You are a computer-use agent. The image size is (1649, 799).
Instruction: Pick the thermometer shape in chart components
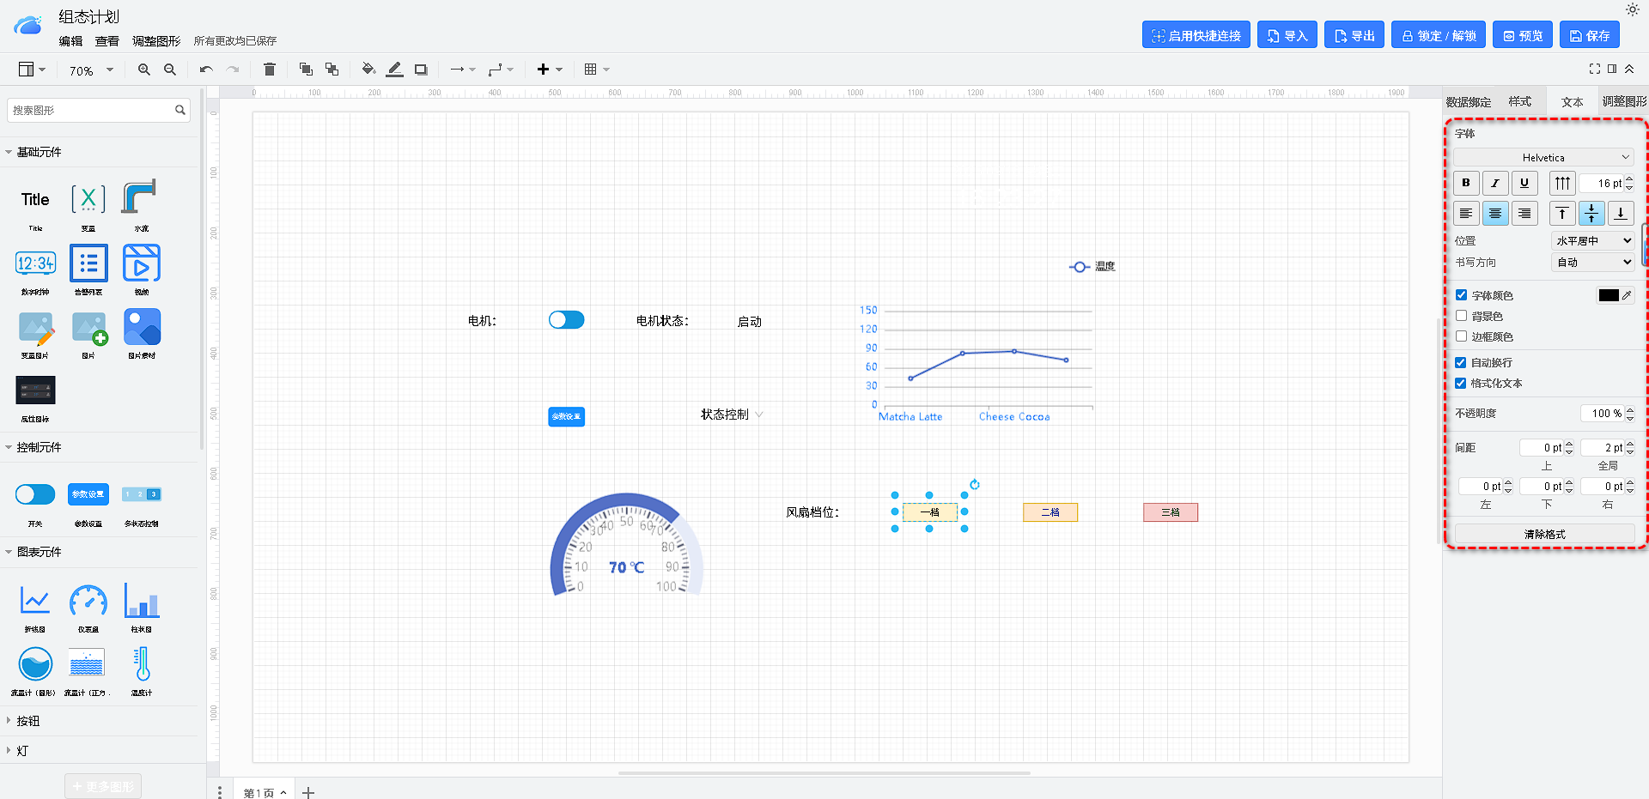(142, 664)
